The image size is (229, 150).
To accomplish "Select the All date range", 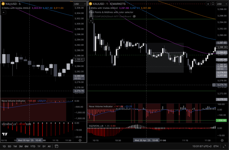I will pos(49,146).
